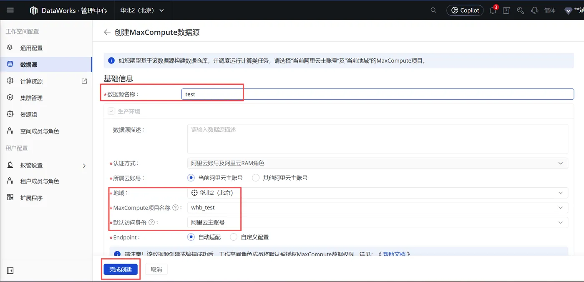Launch the Copilot assistant
This screenshot has height=282, width=584.
[x=465, y=10]
